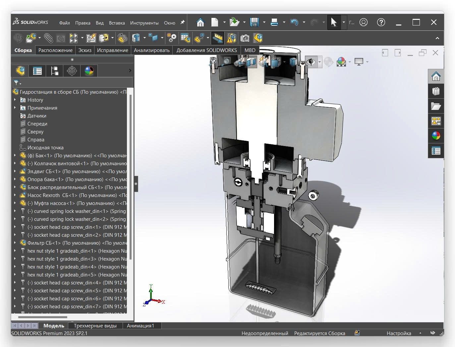Click the Анимация1 bottom tab
This screenshot has height=347, width=455.
tap(141, 326)
